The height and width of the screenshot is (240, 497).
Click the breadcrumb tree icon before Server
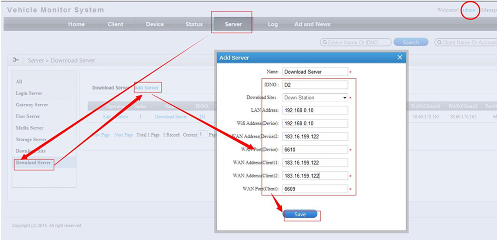click(15, 60)
